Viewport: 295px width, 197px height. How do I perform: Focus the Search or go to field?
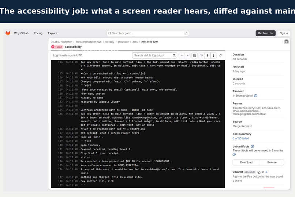(x=148, y=33)
